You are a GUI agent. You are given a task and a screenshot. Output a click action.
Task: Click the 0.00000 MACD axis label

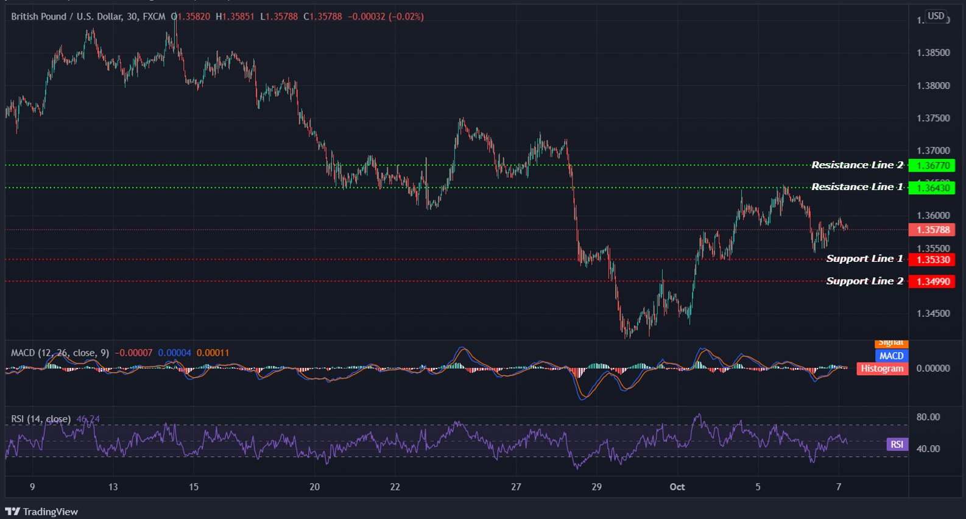[933, 369]
